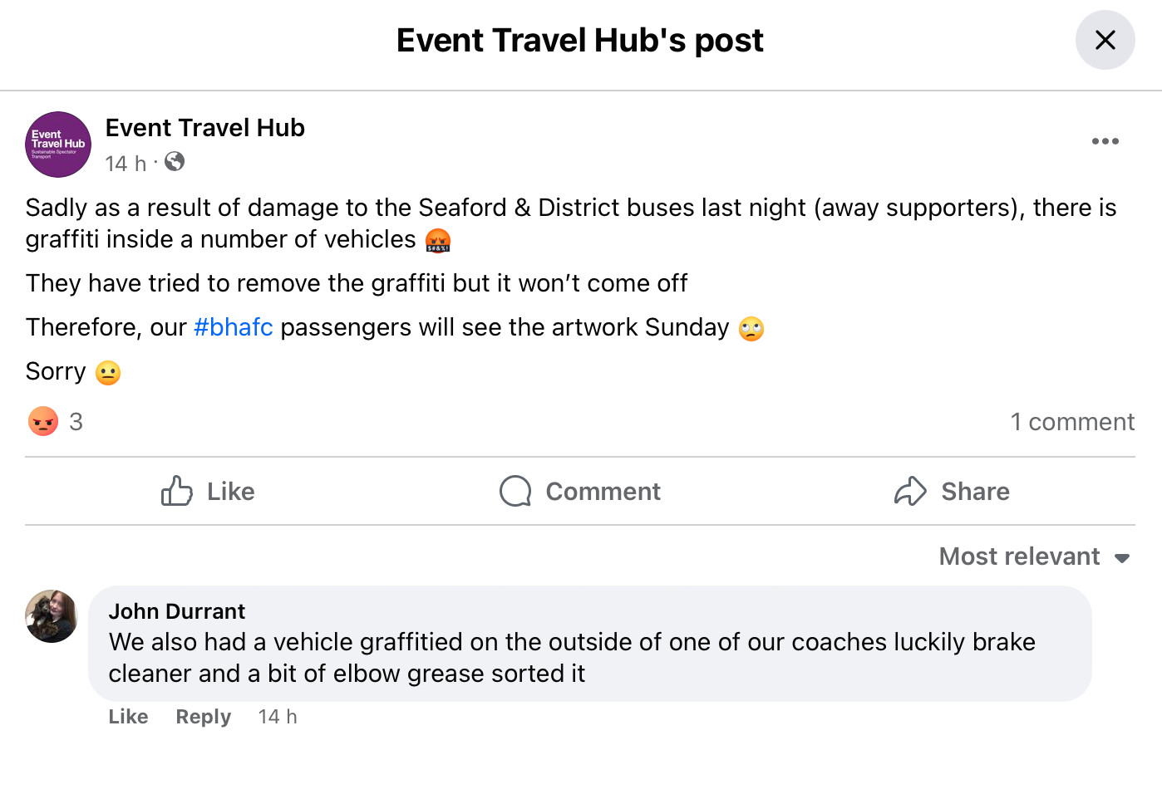Show who reacted via the count 3

pos(76,422)
